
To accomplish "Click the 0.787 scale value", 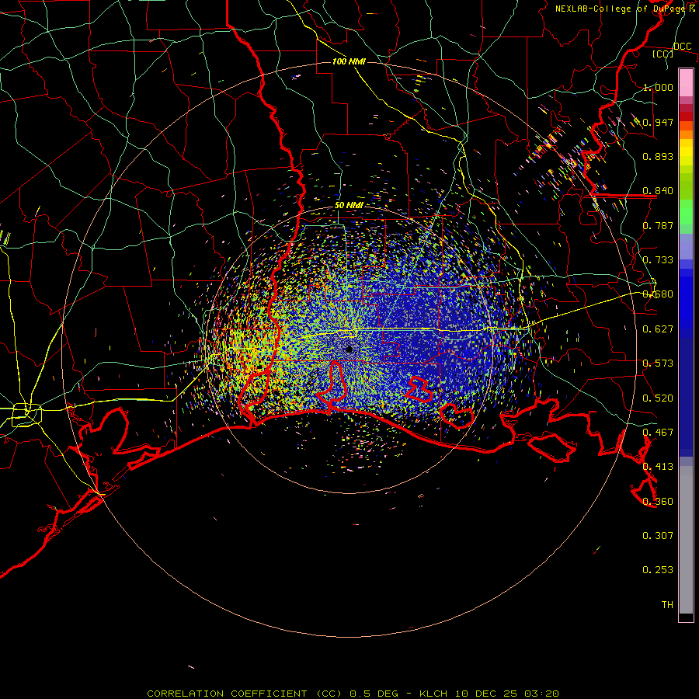I will coord(658,225).
